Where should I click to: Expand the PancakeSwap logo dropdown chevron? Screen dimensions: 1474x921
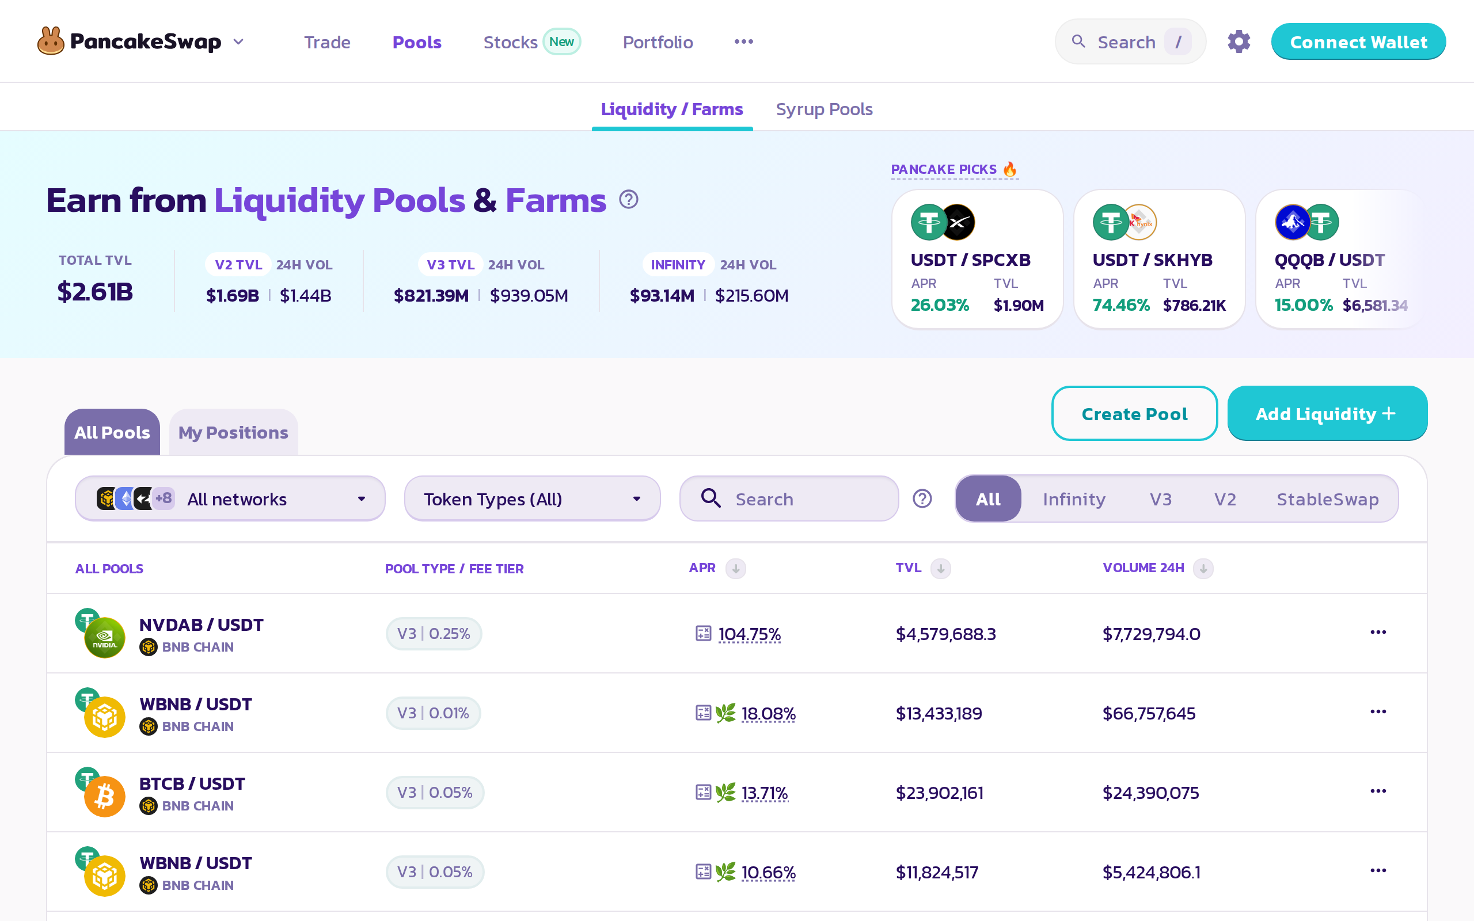[x=238, y=41]
